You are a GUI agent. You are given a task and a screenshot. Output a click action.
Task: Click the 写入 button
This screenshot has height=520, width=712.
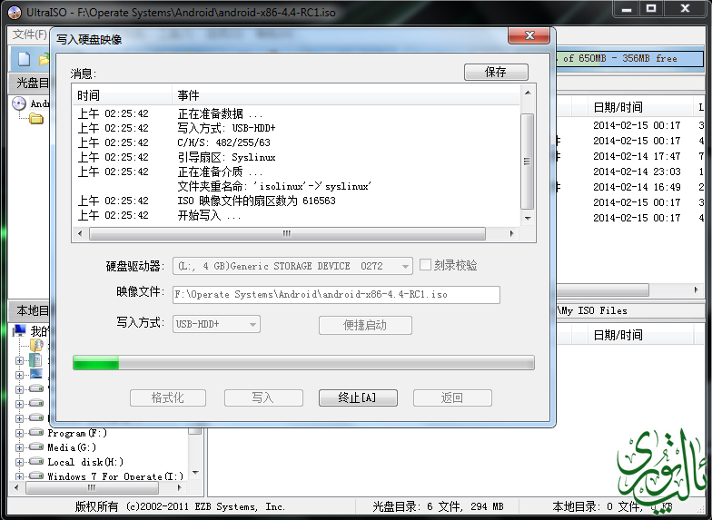(x=263, y=397)
